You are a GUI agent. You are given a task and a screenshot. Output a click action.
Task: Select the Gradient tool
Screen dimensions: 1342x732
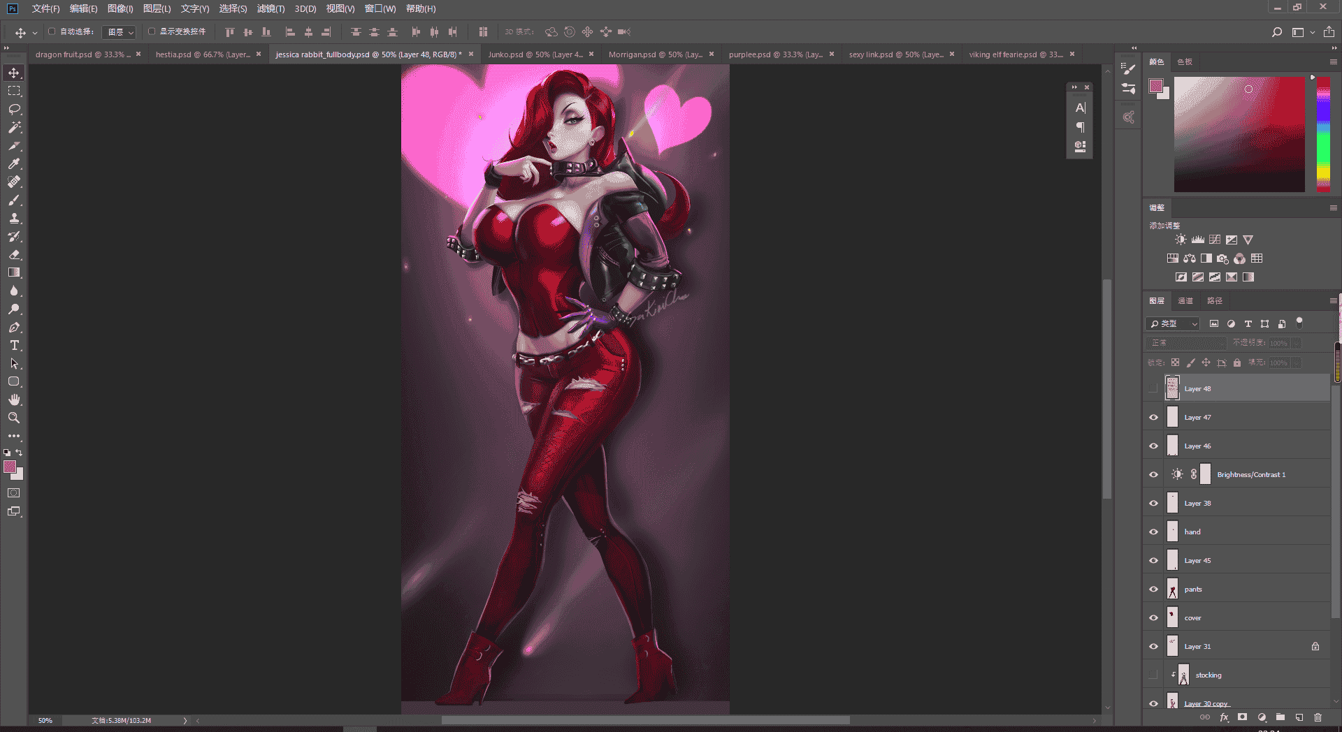(x=14, y=273)
